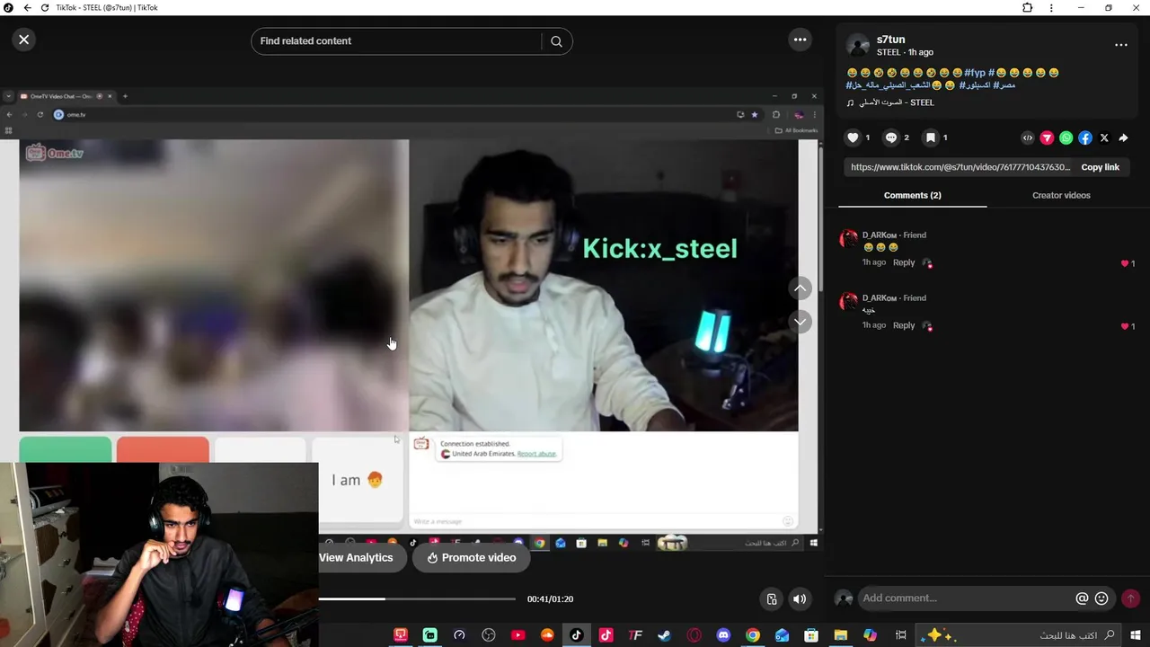Post comment with red arrow button
Screen dimensions: 1150x647
click(1130, 598)
